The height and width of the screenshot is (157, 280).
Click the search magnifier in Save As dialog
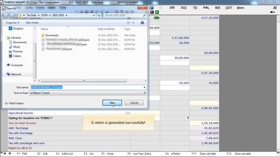[x=144, y=15]
